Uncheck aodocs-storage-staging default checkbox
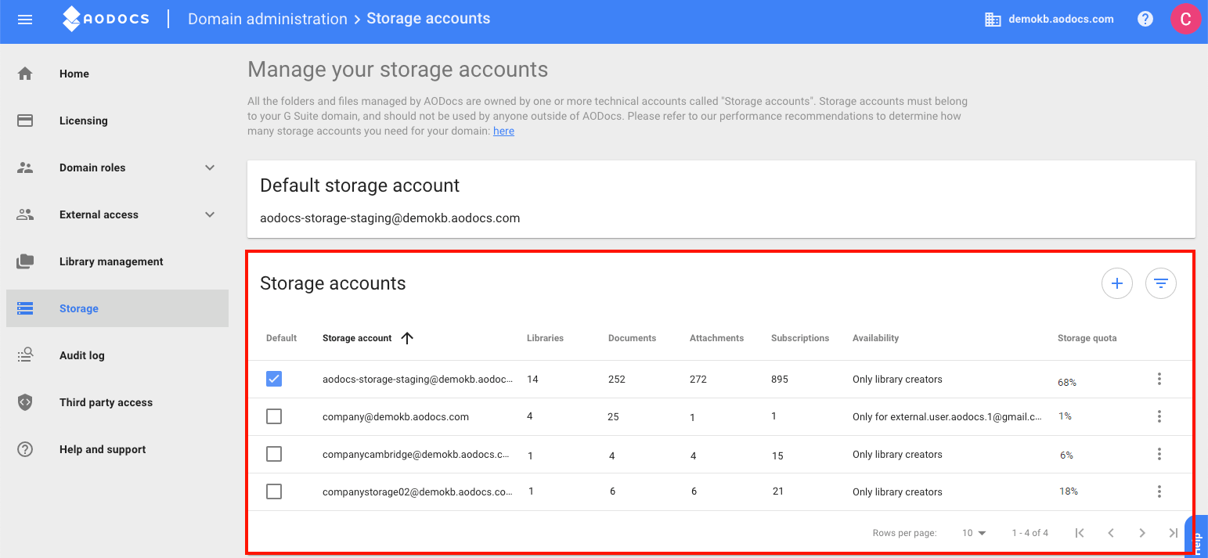1208x558 pixels. [x=274, y=378]
